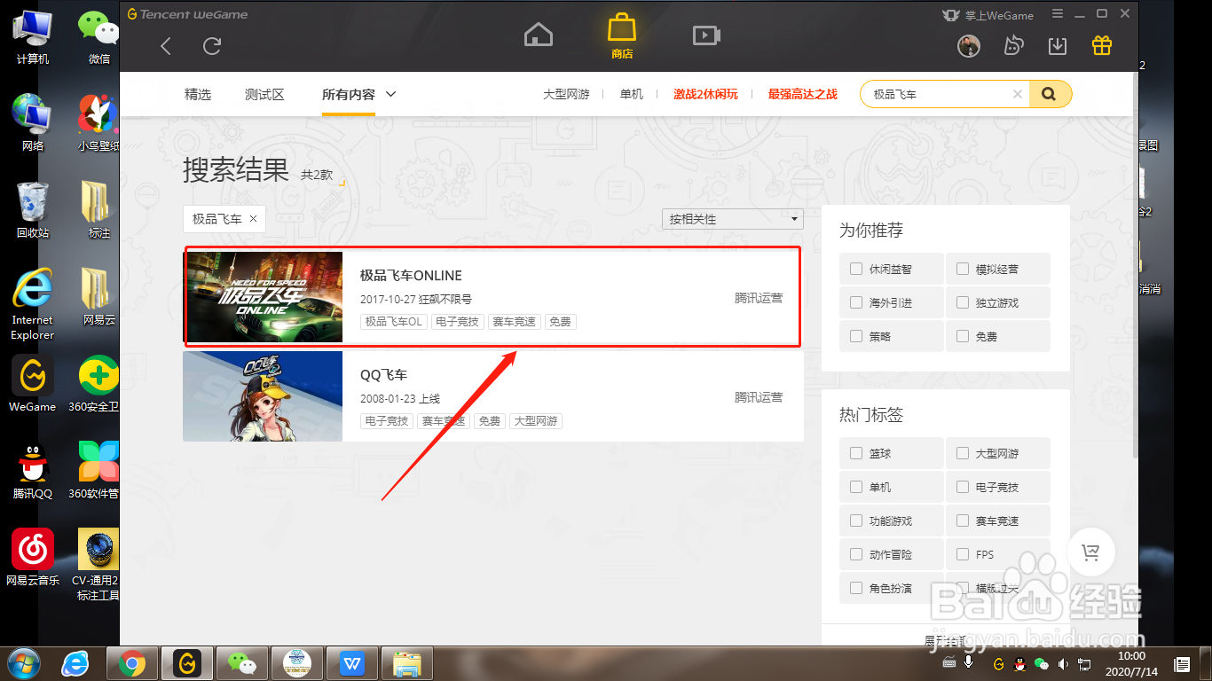Check the 模拟经营 checkbox

tap(963, 269)
